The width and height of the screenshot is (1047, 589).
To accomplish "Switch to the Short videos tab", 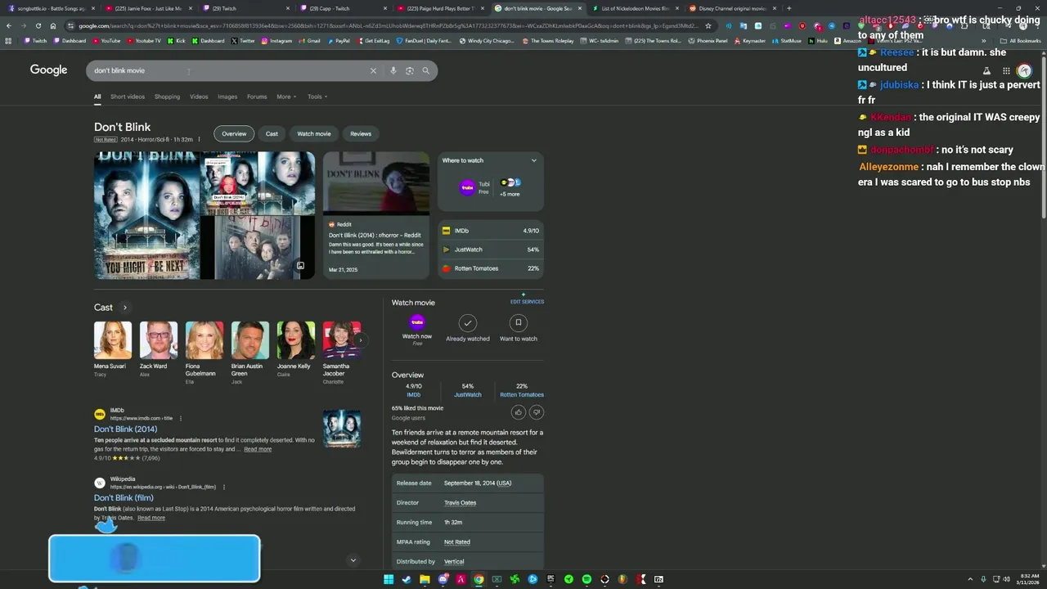I will 128,97.
